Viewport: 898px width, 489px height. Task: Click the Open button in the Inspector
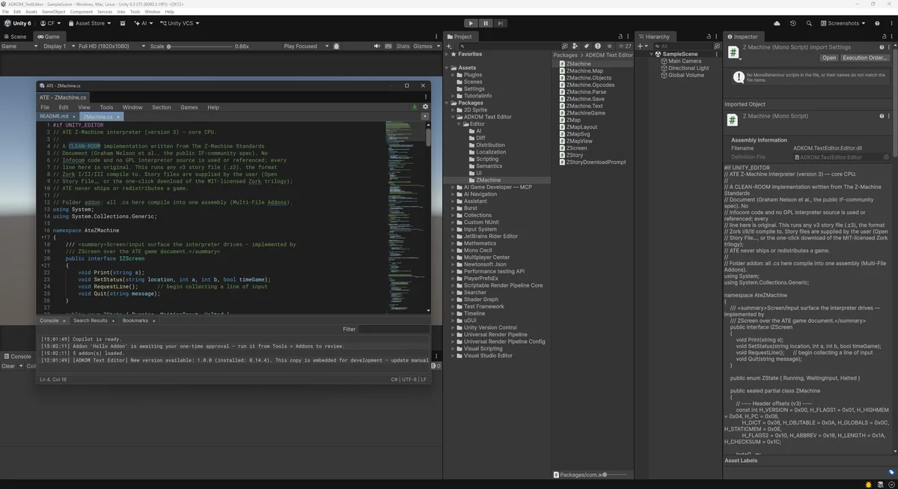click(829, 58)
